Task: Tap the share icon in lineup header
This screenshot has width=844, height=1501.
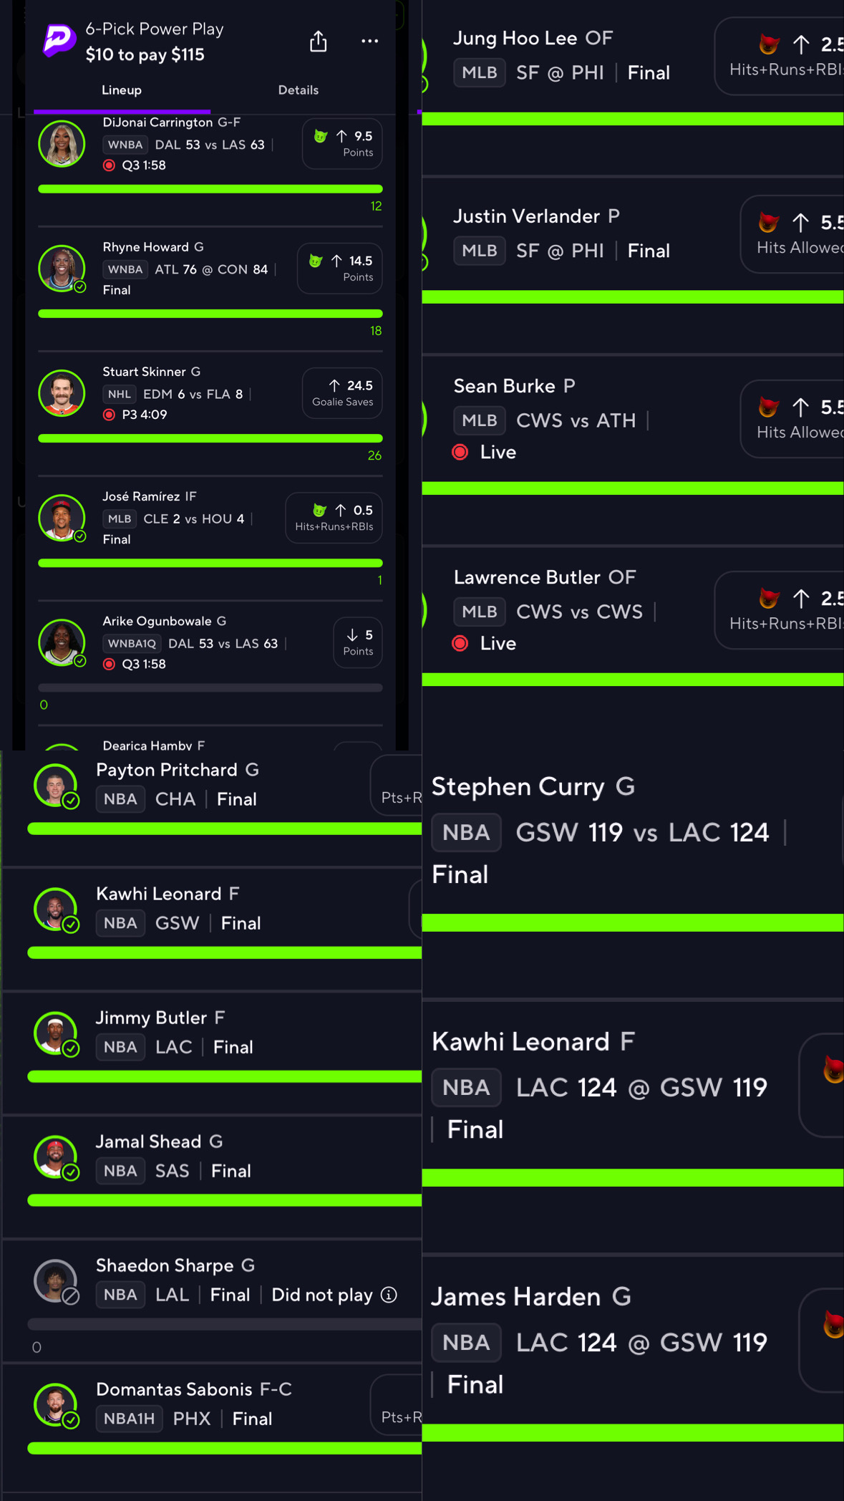Action: tap(319, 42)
